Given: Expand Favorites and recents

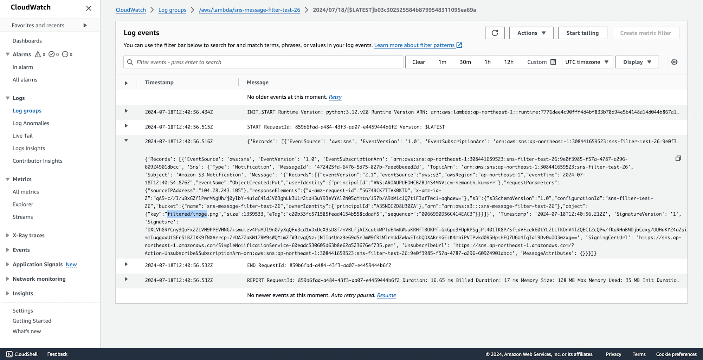Looking at the screenshot, I should (x=85, y=25).
